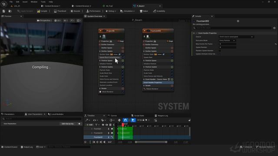The image size is (278, 156).
Task: Switch to the Local Modules tab
Action: click(56, 114)
